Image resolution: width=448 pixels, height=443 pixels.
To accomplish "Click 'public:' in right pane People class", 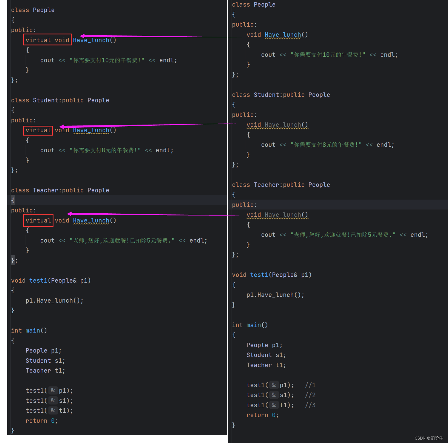I will [x=244, y=25].
